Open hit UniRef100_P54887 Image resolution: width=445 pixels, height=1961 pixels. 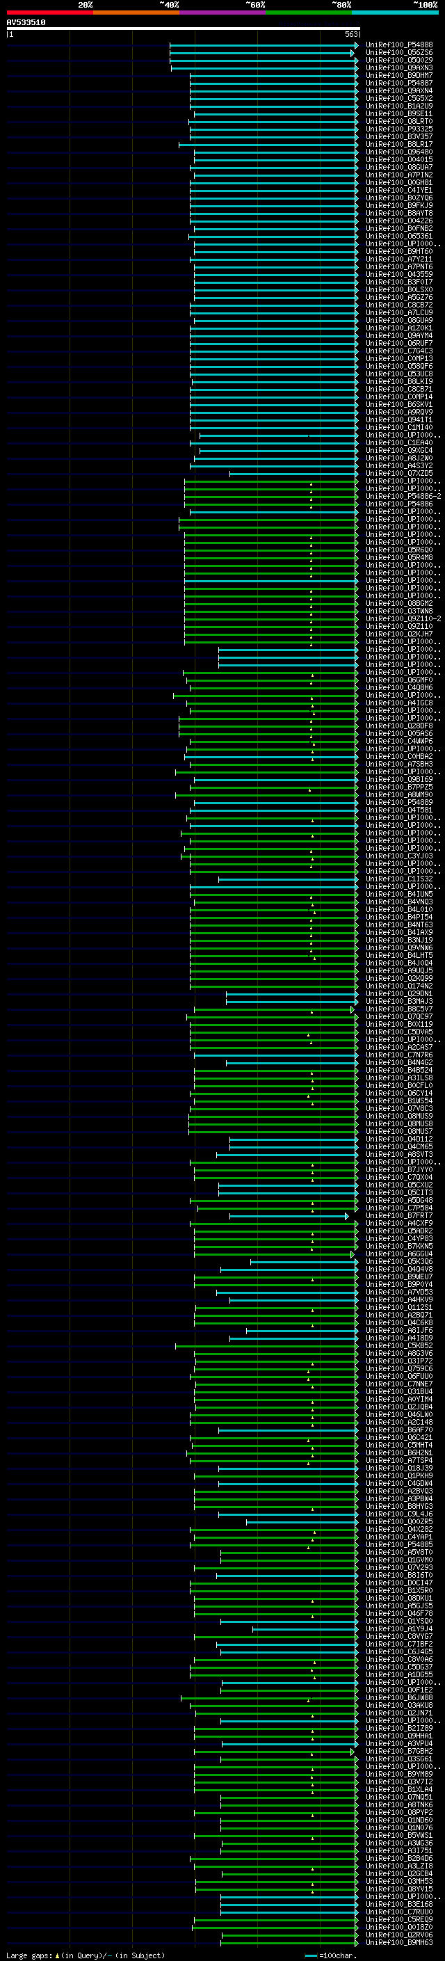click(x=399, y=83)
